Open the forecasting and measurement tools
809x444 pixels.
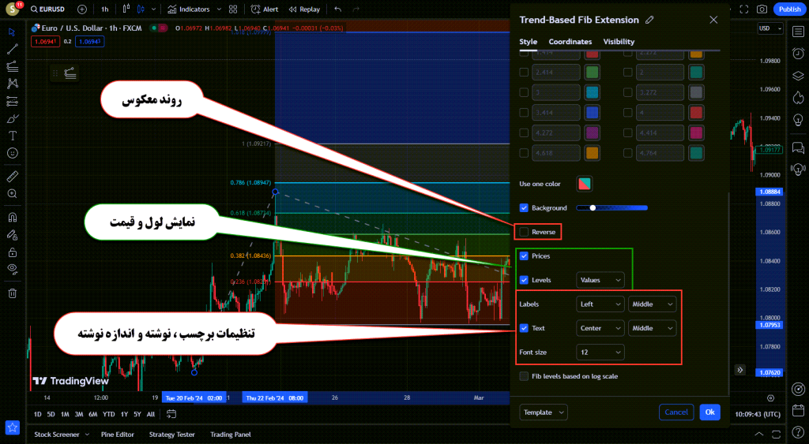pyautogui.click(x=13, y=102)
